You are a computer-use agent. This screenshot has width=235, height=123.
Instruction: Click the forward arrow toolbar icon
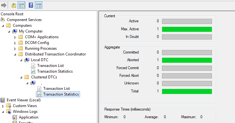pos(4,5)
